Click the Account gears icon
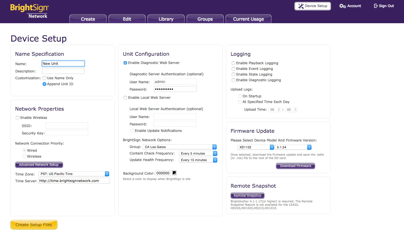The height and width of the screenshot is (240, 404). 342,6
